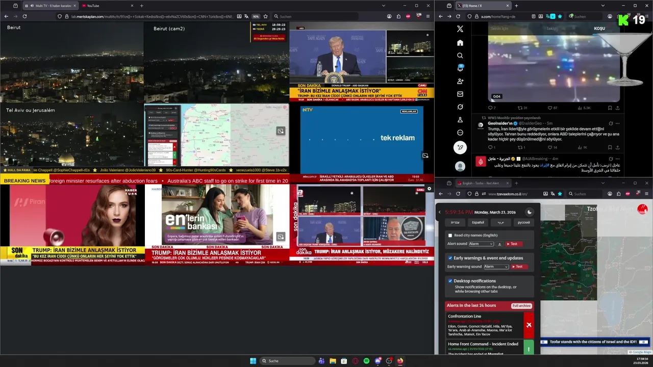Image resolution: width=653 pixels, height=367 pixels.
Task: Open Early warning sound dropdown
Action: pyautogui.click(x=496, y=267)
